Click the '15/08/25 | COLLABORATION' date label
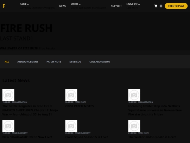 pyautogui.click(x=15, y=102)
